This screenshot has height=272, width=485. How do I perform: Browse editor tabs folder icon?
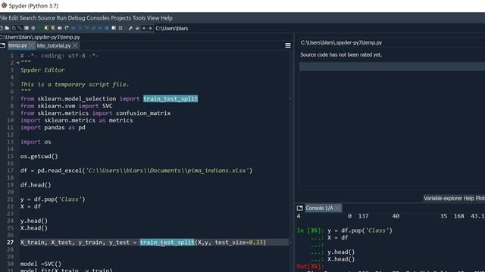click(x=3, y=45)
